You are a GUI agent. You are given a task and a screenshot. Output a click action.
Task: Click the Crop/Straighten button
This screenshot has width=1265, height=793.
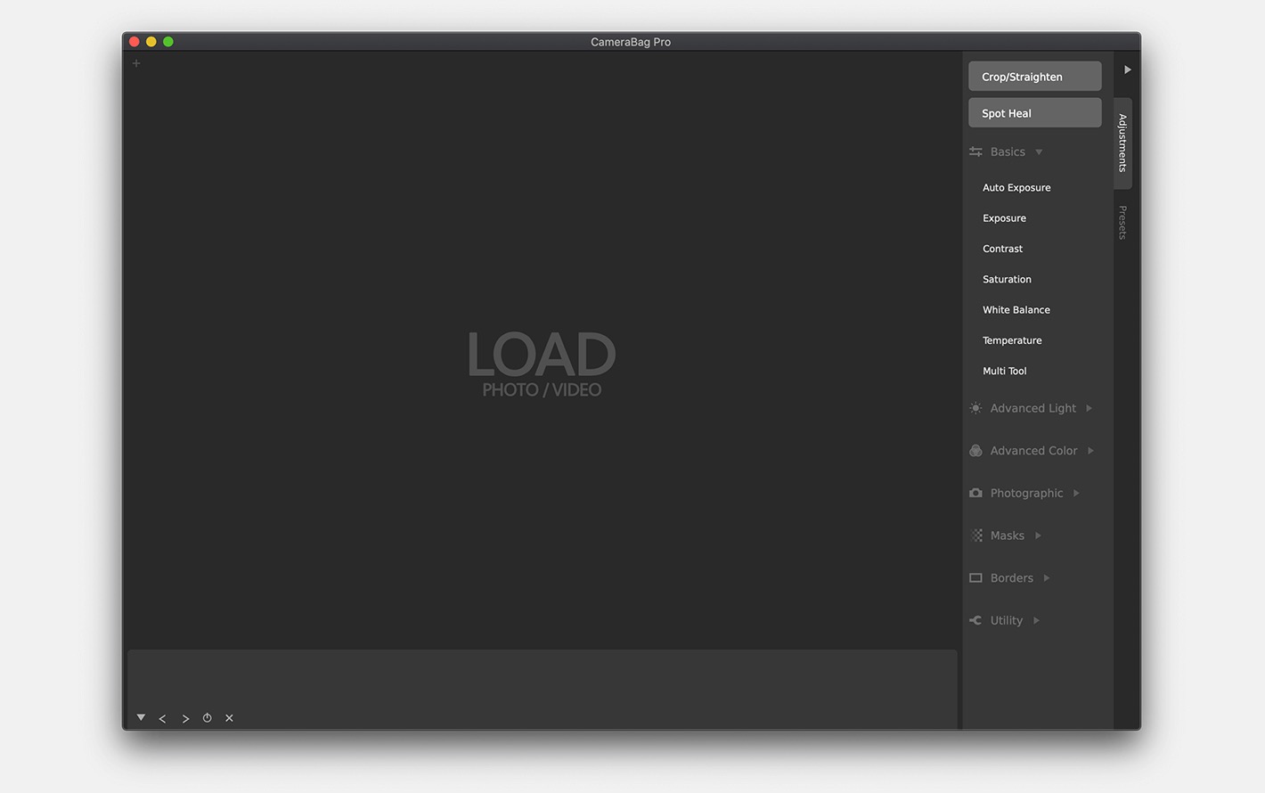click(1034, 77)
